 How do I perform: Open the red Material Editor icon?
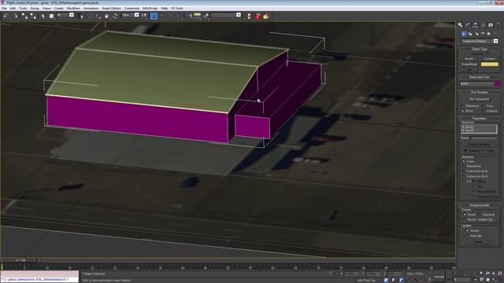[x=258, y=16]
